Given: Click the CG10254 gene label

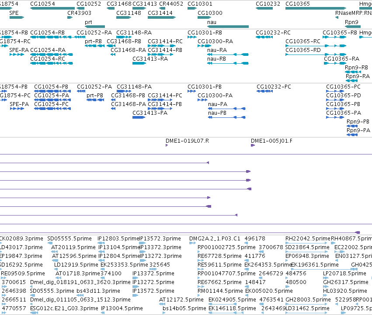Looking at the screenshot, I should pyautogui.click(x=42, y=4).
